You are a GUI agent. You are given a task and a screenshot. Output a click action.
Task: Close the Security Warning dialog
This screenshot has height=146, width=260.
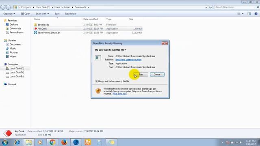pos(165,43)
